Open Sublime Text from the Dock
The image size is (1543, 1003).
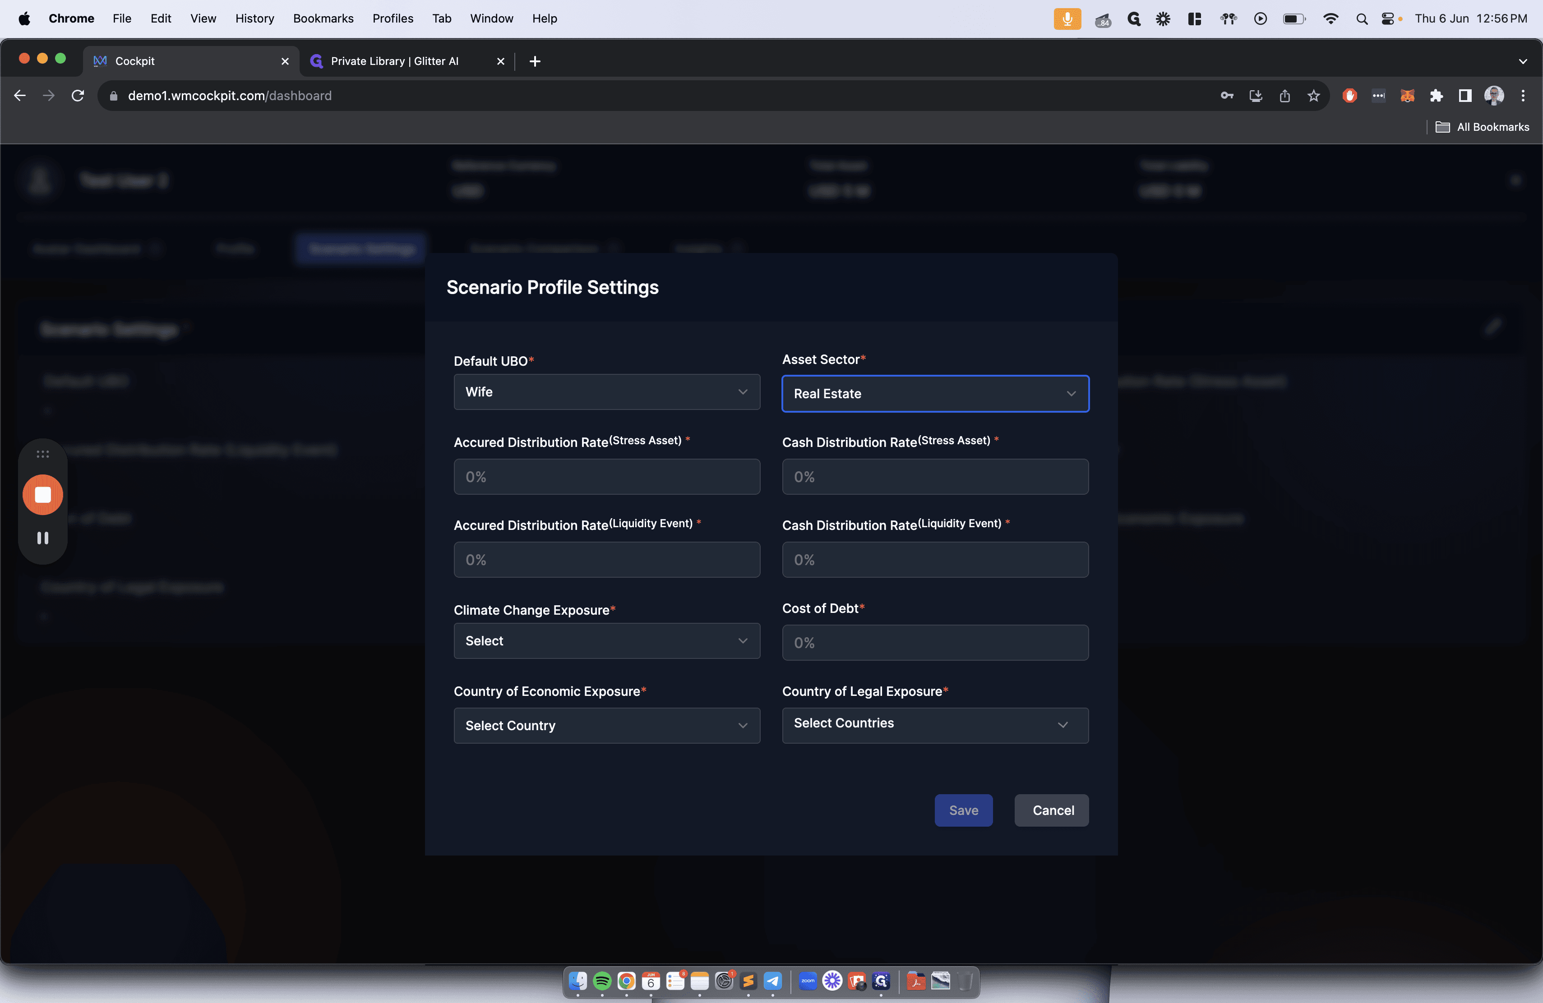pyautogui.click(x=748, y=981)
